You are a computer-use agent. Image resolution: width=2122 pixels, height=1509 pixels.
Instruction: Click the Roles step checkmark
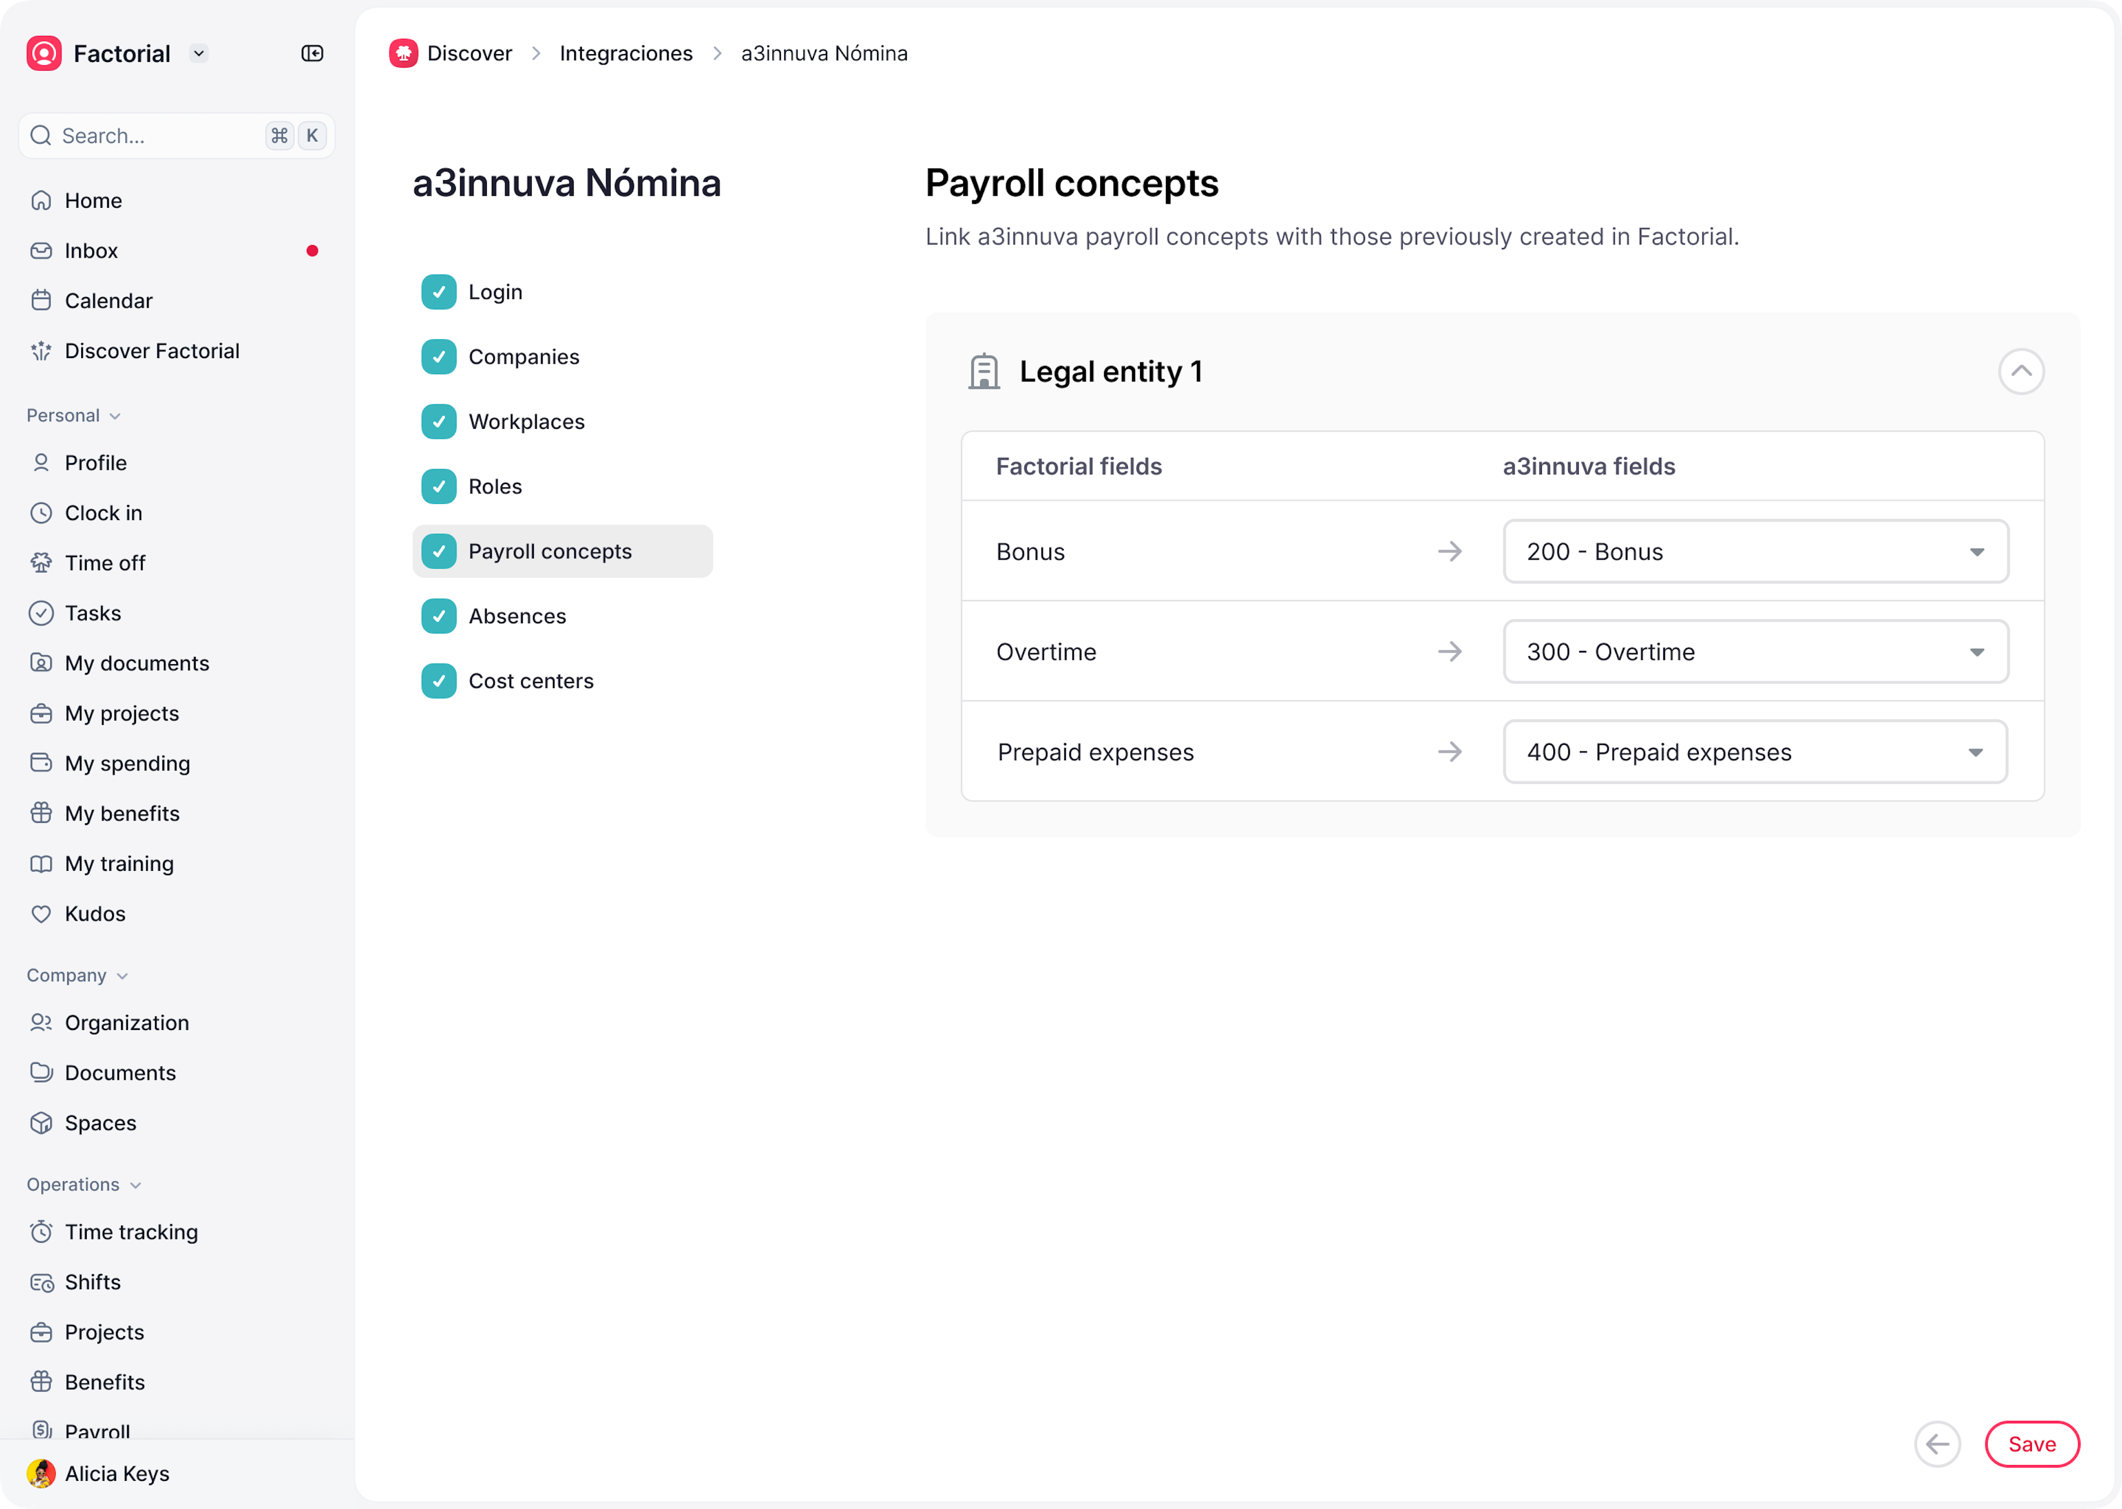(439, 487)
